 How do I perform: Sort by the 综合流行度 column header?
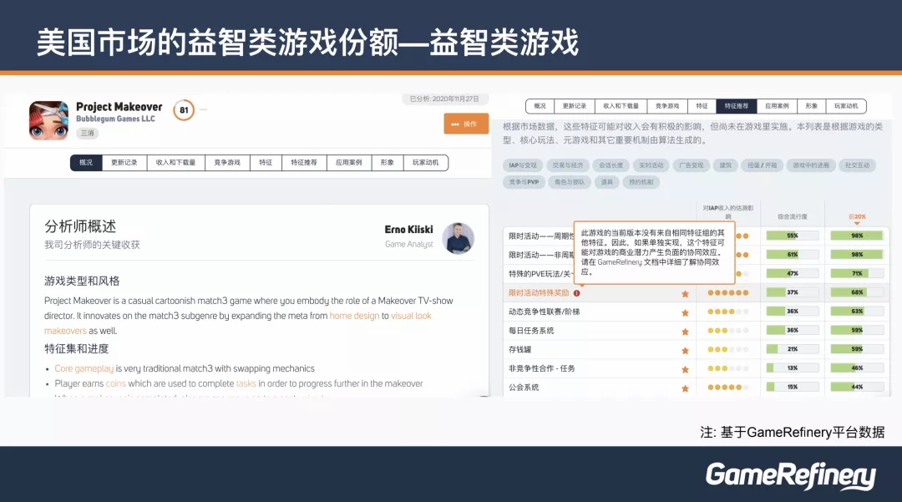pyautogui.click(x=792, y=217)
